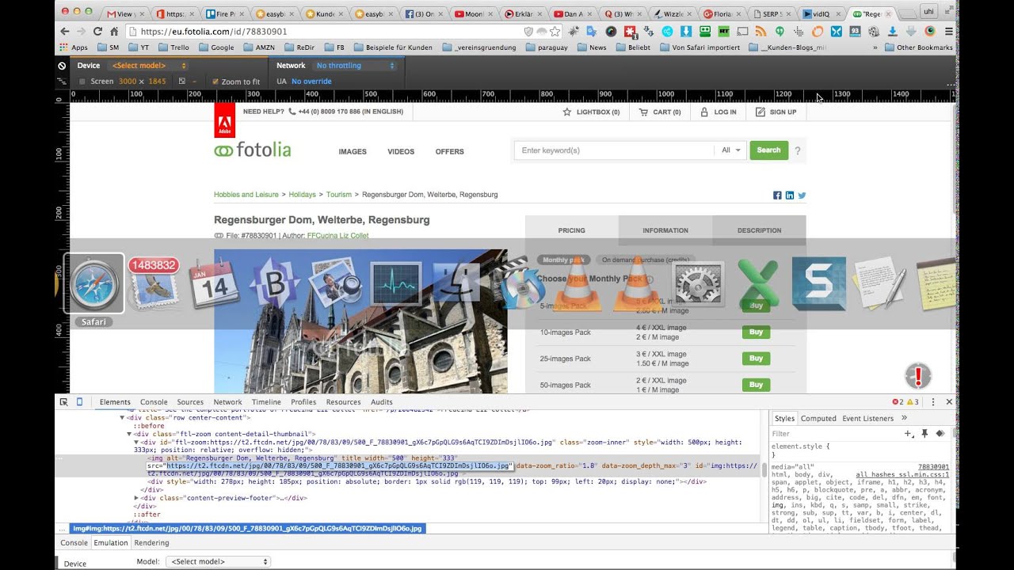Go to the browser home page
This screenshot has width=1014, height=570.
(114, 31)
